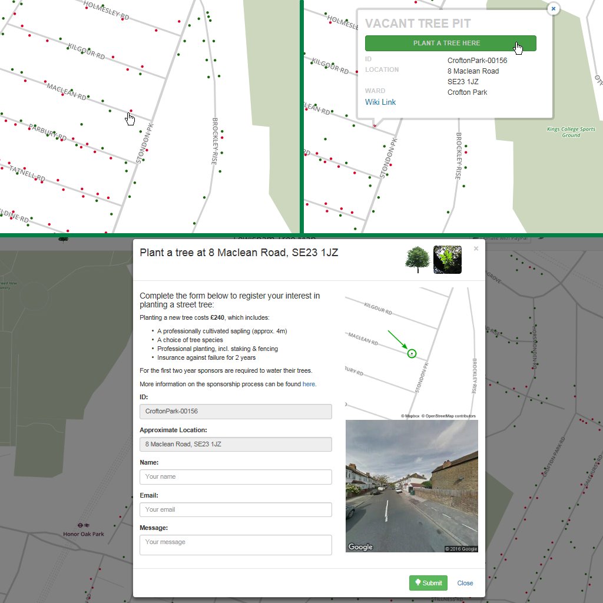Click the Kings College Sports Ground label
Image resolution: width=603 pixels, height=603 pixels.
pos(571,132)
